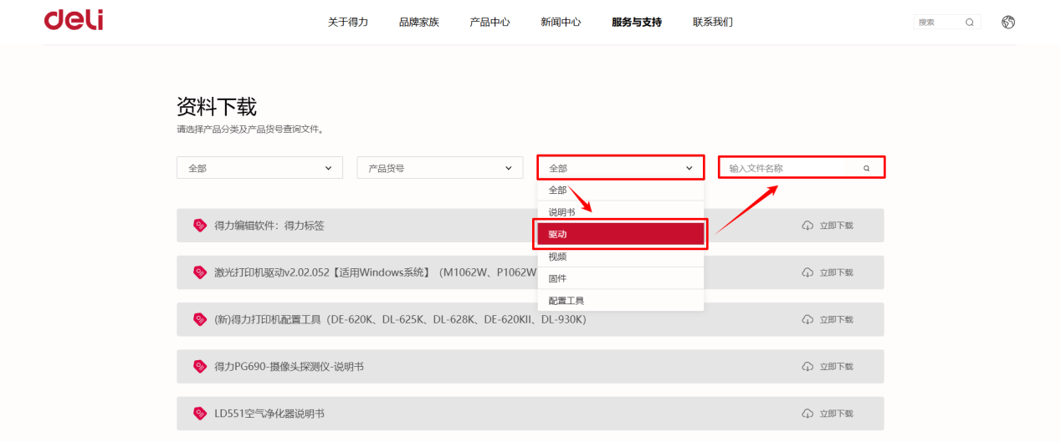Select 视频 in the file type list

621,257
